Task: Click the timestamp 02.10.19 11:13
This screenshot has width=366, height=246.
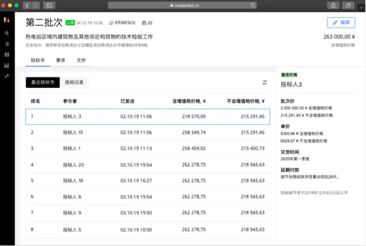Action: [x=136, y=148]
